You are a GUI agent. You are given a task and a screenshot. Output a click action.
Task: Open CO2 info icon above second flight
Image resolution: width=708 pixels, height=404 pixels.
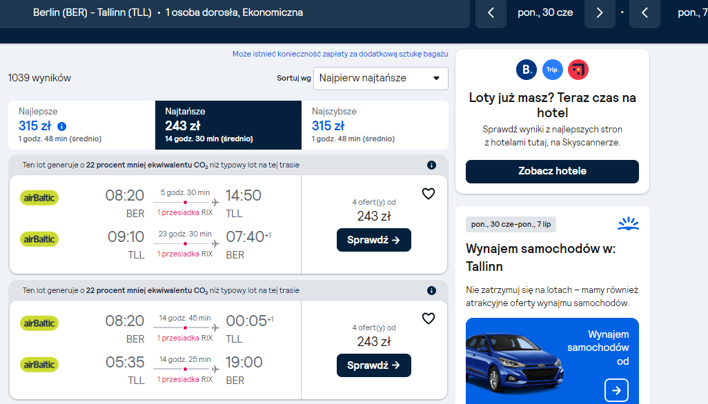(432, 290)
